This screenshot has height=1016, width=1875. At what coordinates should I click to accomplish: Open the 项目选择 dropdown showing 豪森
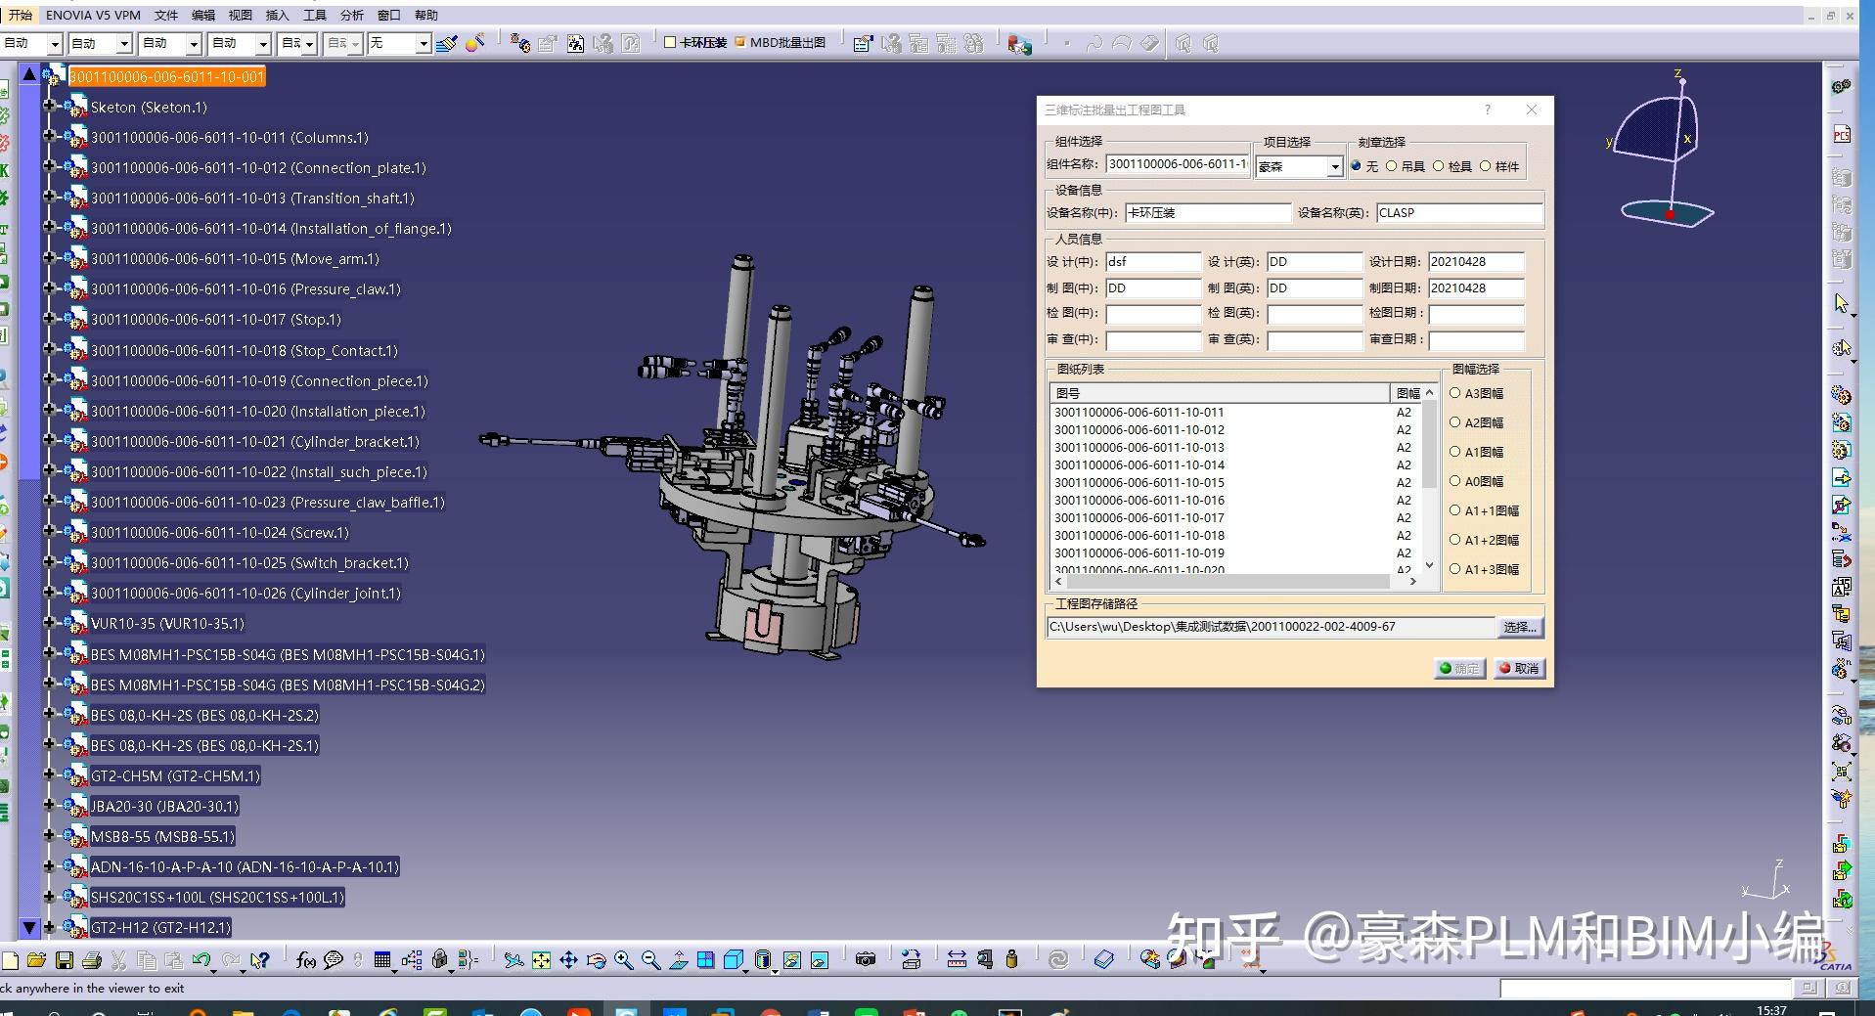pyautogui.click(x=1334, y=167)
